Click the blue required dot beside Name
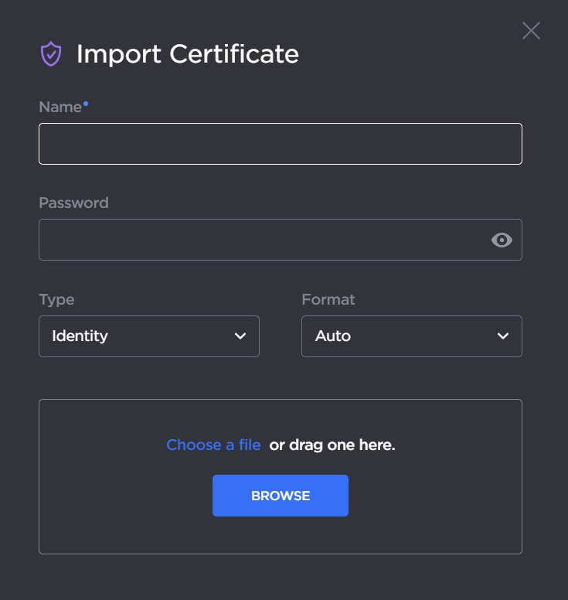The height and width of the screenshot is (600, 568). point(86,103)
